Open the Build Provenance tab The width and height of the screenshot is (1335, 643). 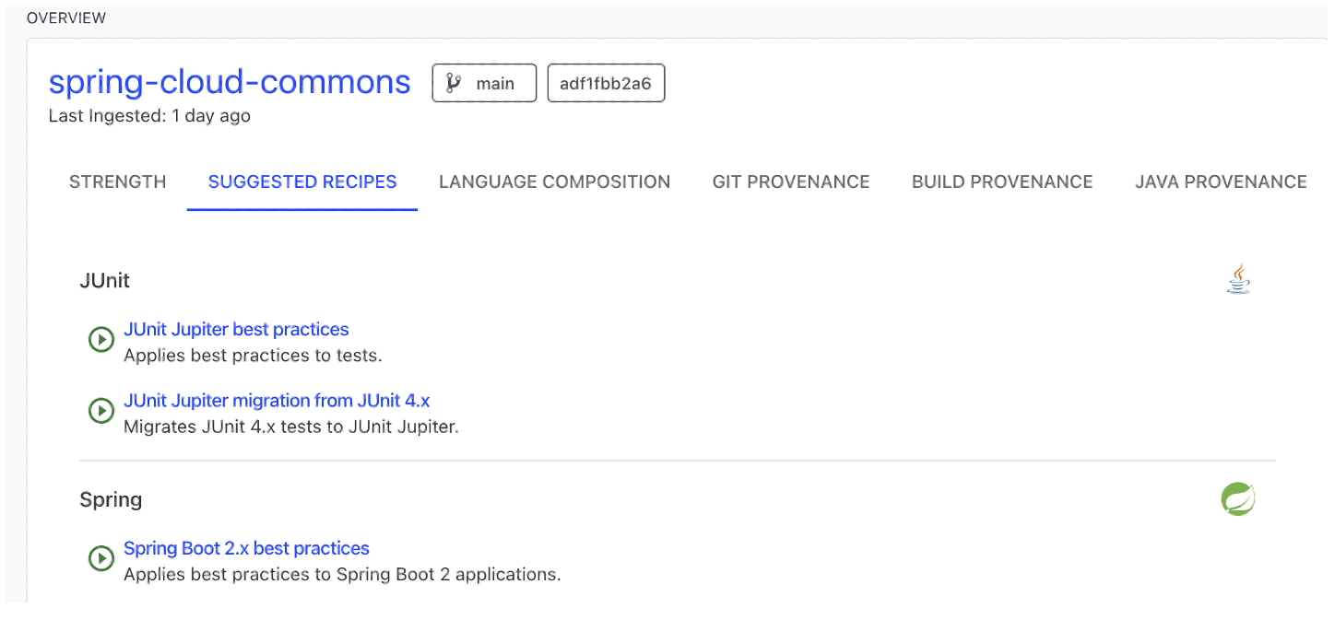pos(1002,181)
